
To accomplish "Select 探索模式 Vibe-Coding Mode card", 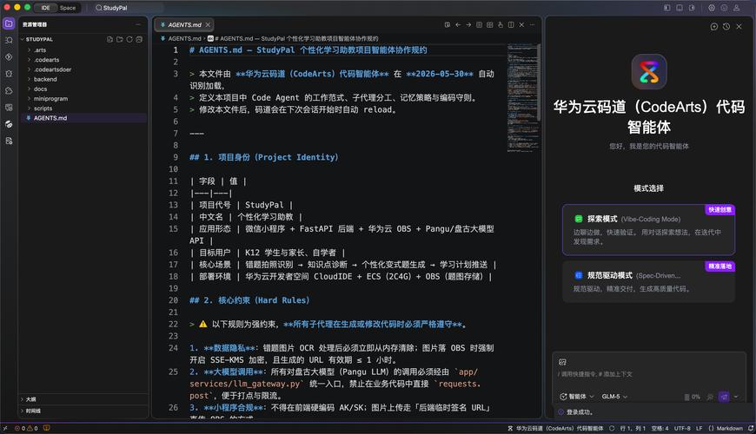I will 648,230.
